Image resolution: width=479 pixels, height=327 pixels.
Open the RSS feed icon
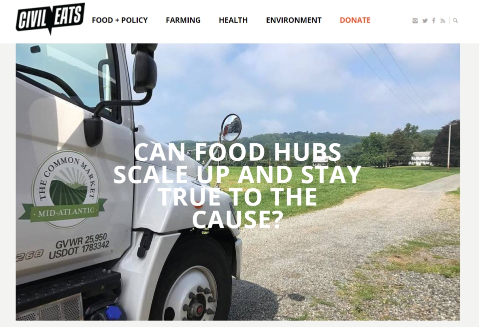[x=443, y=21]
